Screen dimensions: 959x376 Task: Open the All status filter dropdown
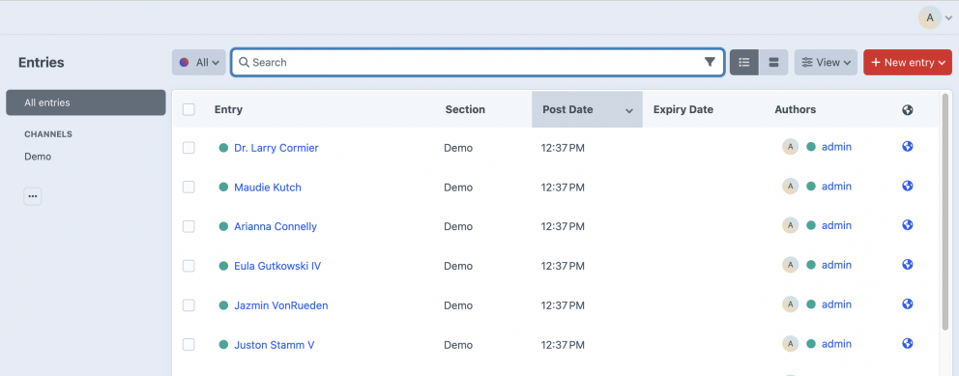[199, 63]
